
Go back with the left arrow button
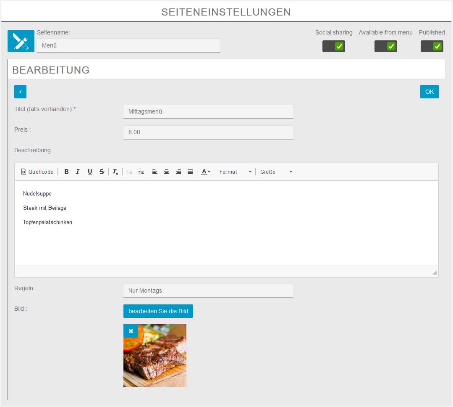21,92
